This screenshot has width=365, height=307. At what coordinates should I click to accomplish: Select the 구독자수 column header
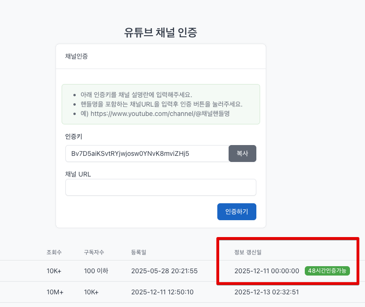[x=94, y=253]
